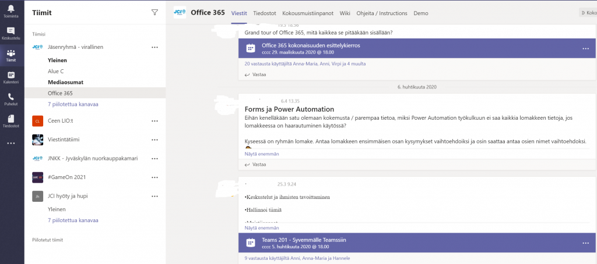The width and height of the screenshot is (597, 264).
Task: Open the Kokousmuistiinpanot tab
Action: [x=307, y=13]
